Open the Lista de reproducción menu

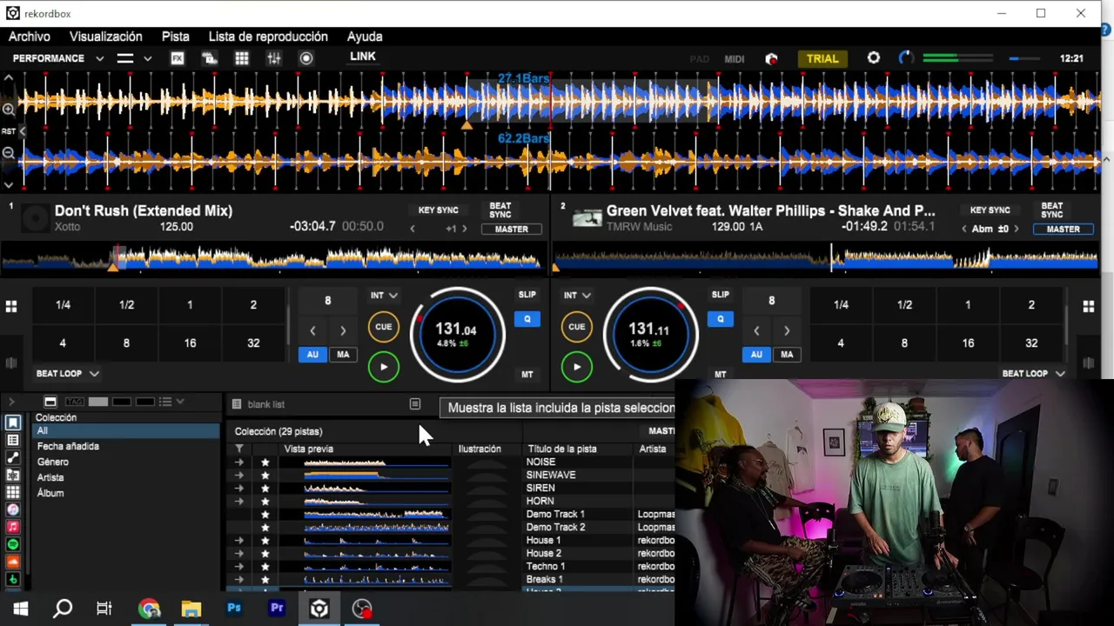click(x=268, y=37)
